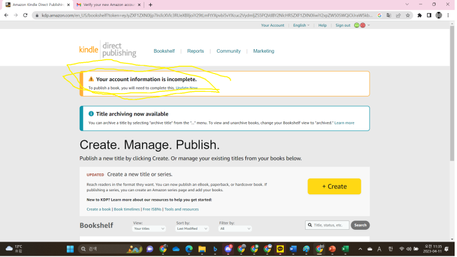Open the taskbar clock and date

tap(433, 249)
